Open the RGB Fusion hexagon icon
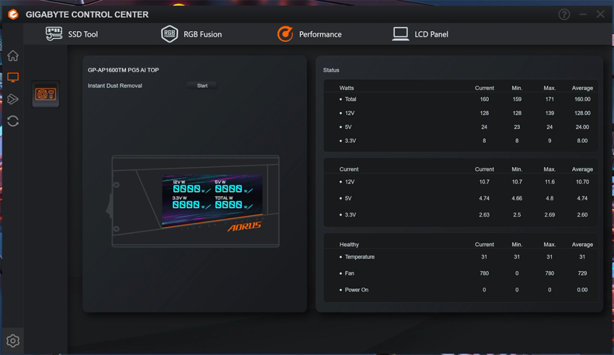Screen dimensions: 614x355 click(x=169, y=34)
